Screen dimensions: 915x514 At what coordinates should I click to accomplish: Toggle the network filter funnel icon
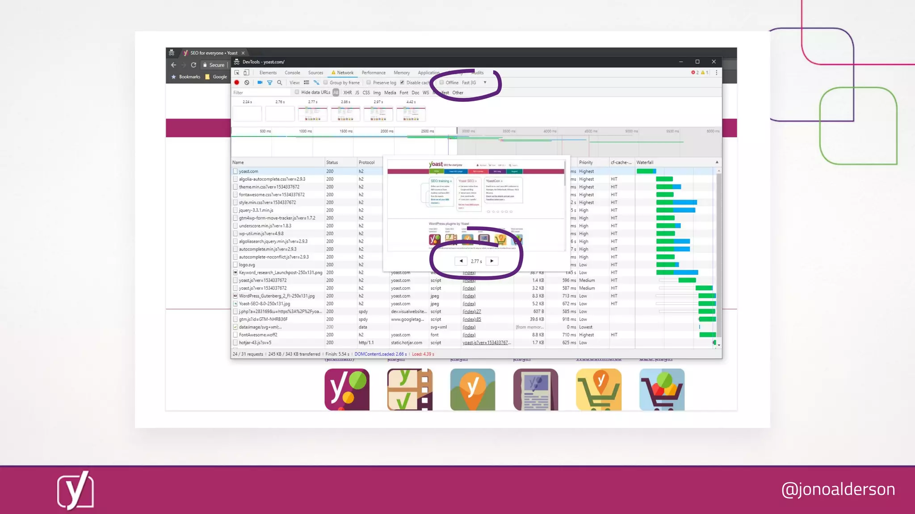coord(270,83)
